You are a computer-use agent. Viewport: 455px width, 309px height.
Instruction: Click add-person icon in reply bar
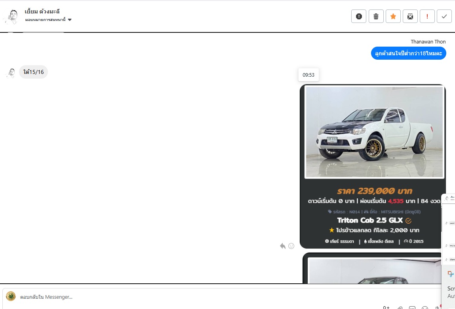point(386,307)
